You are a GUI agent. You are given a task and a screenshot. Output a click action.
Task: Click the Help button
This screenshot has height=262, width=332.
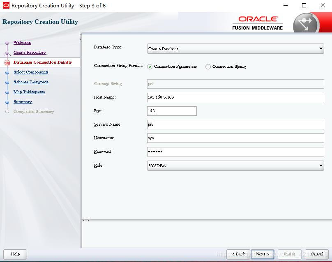[15, 254]
